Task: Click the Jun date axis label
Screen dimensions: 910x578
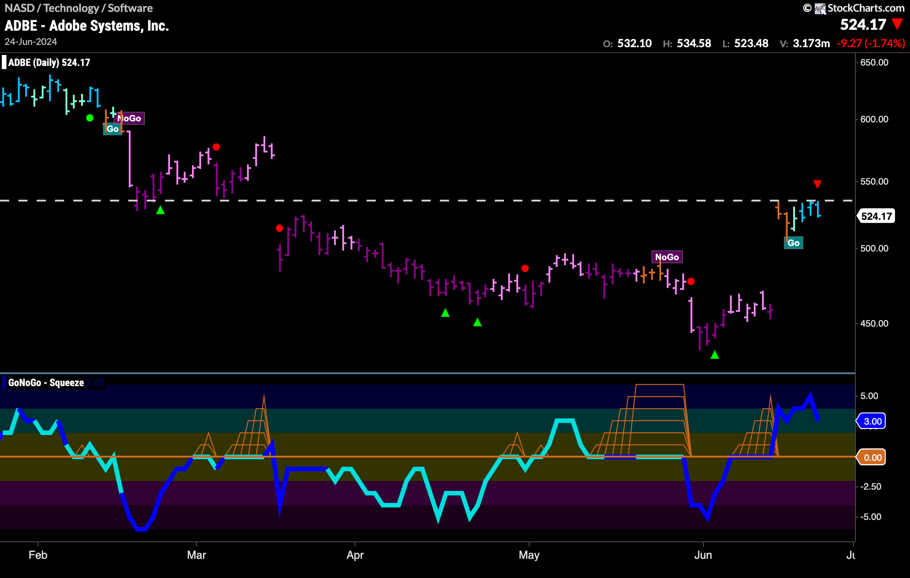Action: (x=703, y=555)
